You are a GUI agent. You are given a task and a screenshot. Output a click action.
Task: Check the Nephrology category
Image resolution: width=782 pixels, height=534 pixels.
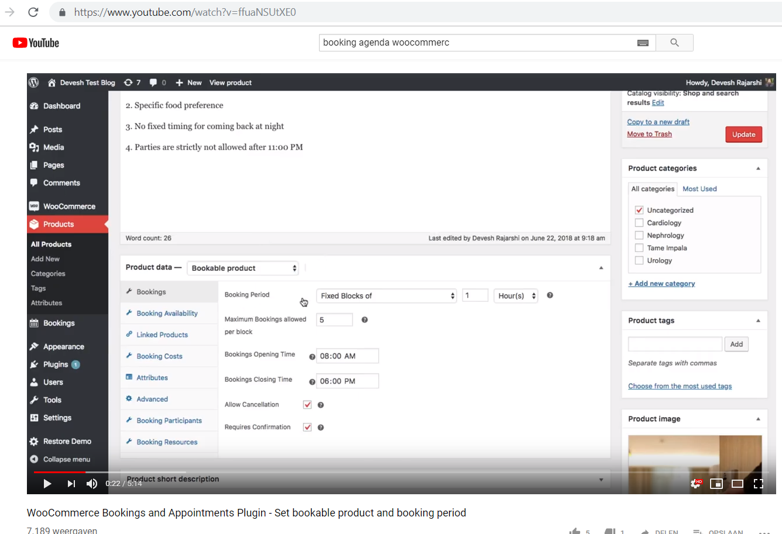point(639,235)
